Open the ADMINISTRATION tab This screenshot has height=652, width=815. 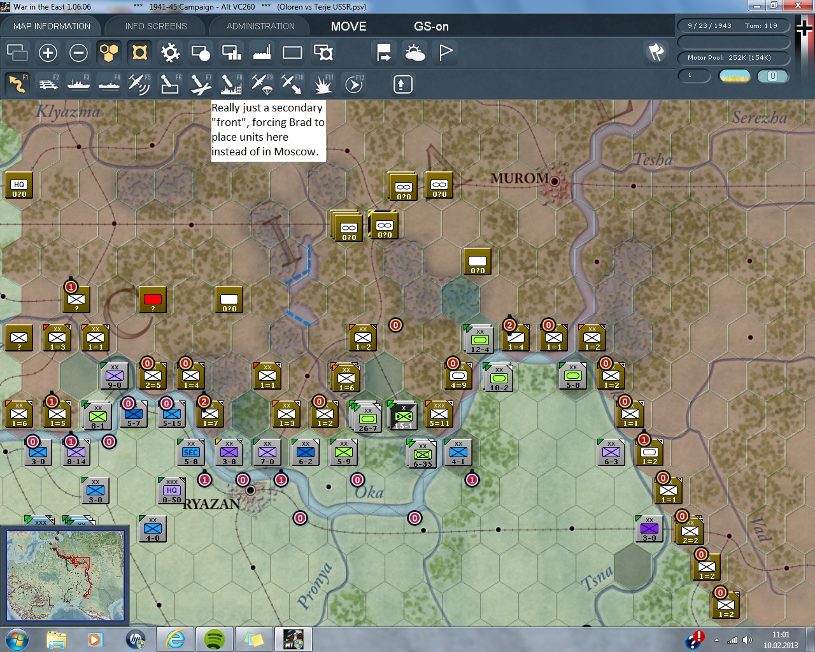point(260,26)
